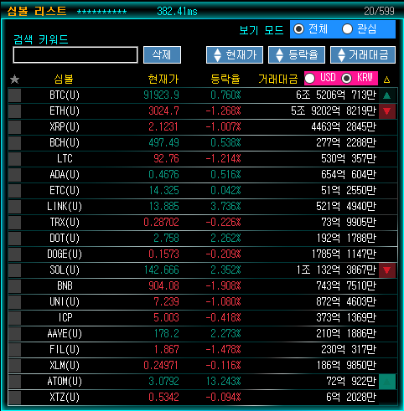Mark XRP(U) as favorite via gray box
Viewport: 404px width, 411px height.
click(14, 127)
